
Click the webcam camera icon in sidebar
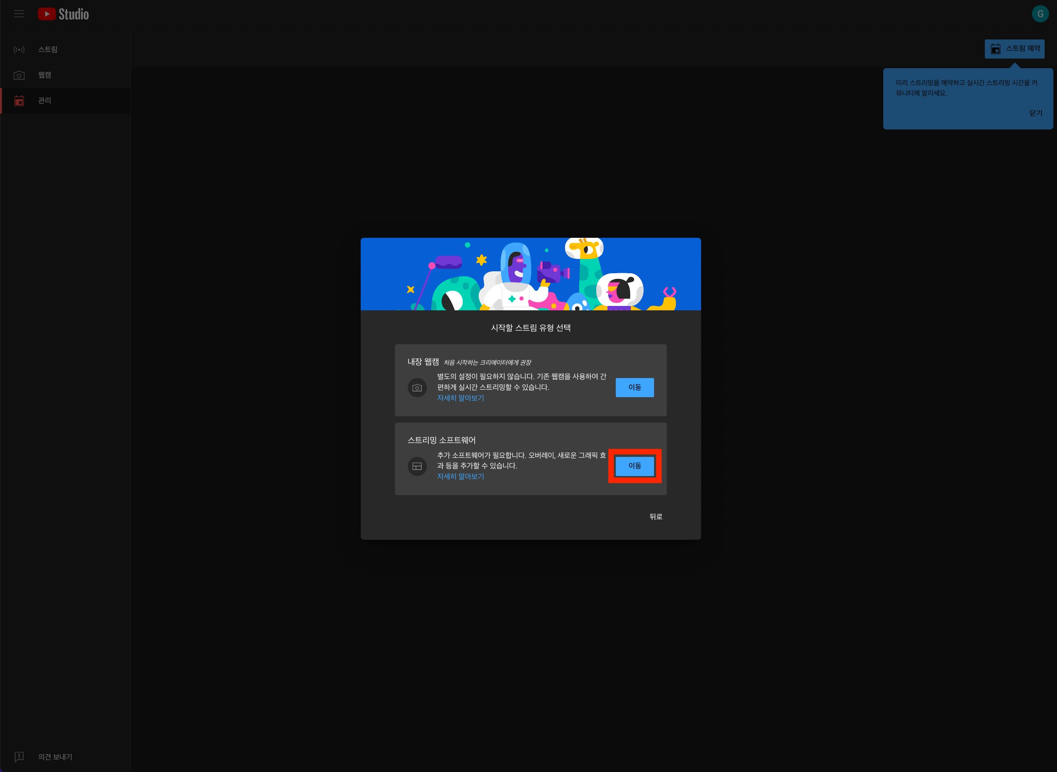click(x=19, y=75)
